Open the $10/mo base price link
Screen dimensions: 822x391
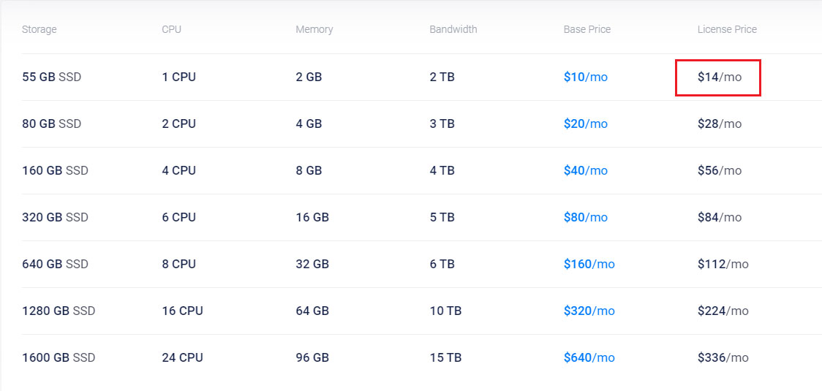586,77
